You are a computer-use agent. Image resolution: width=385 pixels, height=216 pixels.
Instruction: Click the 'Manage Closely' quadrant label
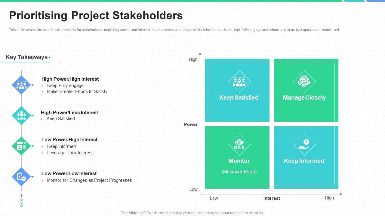[x=304, y=97]
